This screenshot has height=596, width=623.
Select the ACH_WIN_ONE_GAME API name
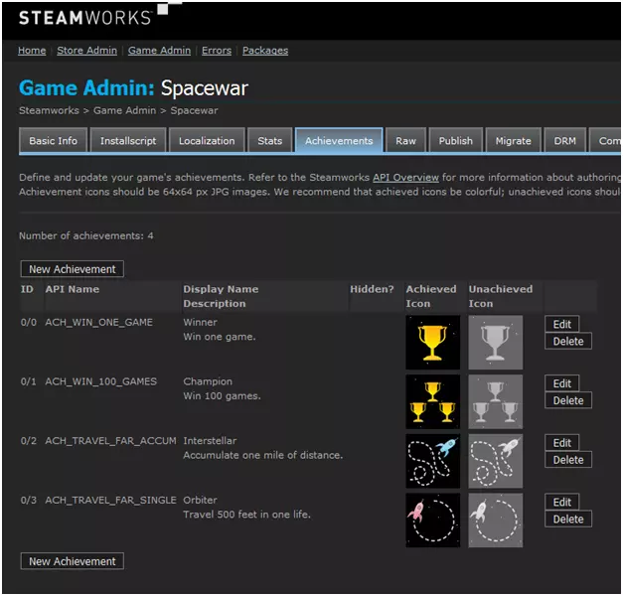click(x=99, y=322)
